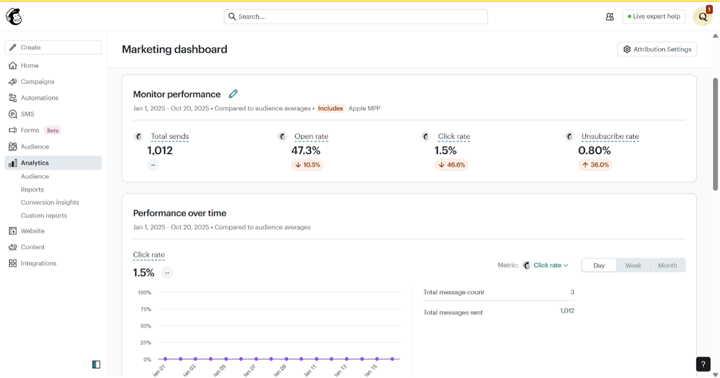720x378 pixels.
Task: Click the Forms icon in sidebar
Action: pos(13,130)
